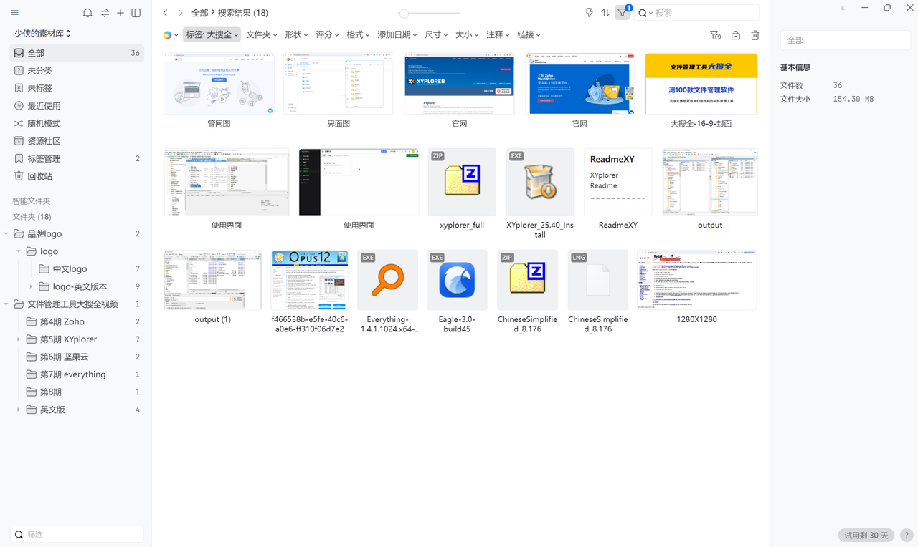Viewport: 918px width, 547px height.
Task: Click the save filter funnel icon
Action: pos(715,34)
